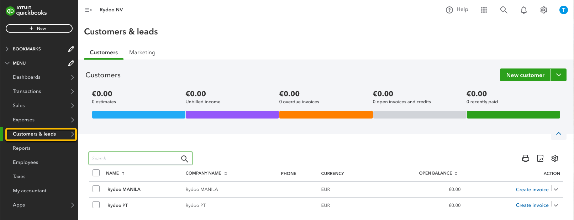The image size is (574, 220).
Task: Open Transactions in sidebar
Action: [x=27, y=92]
